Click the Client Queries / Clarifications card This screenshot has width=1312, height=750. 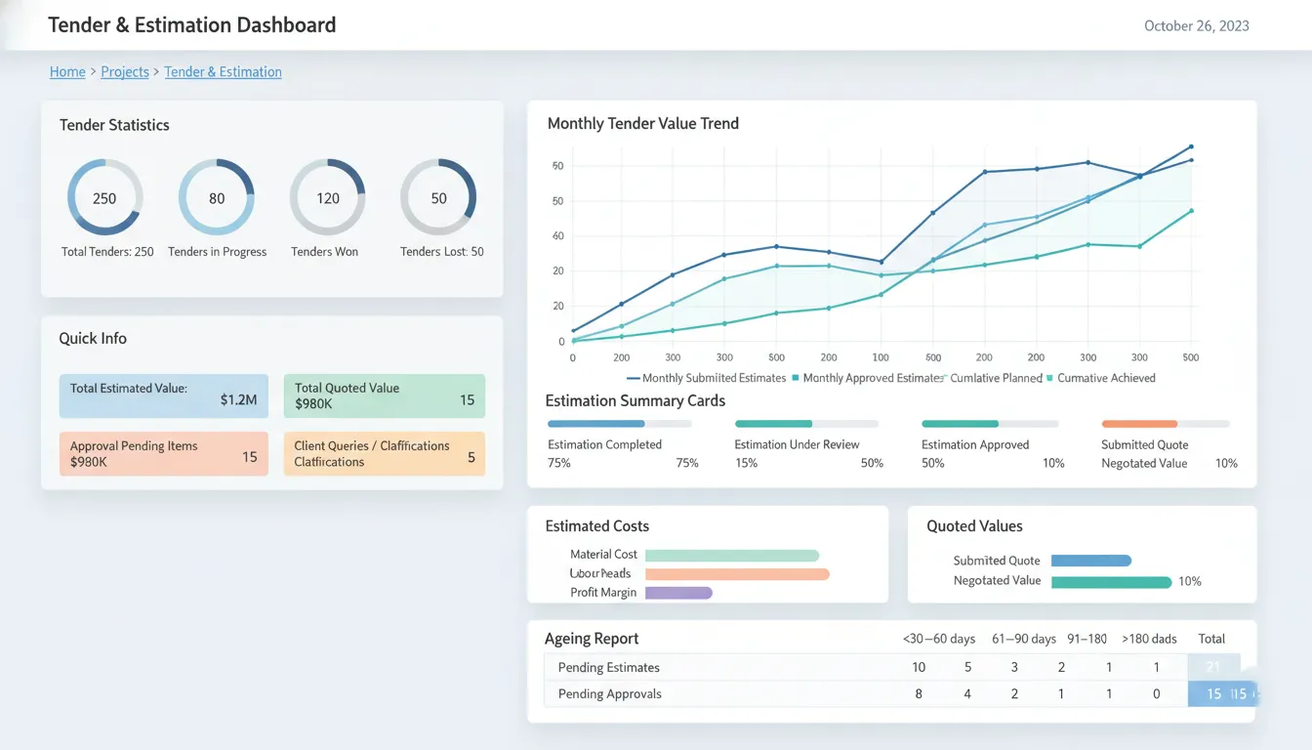pos(384,454)
